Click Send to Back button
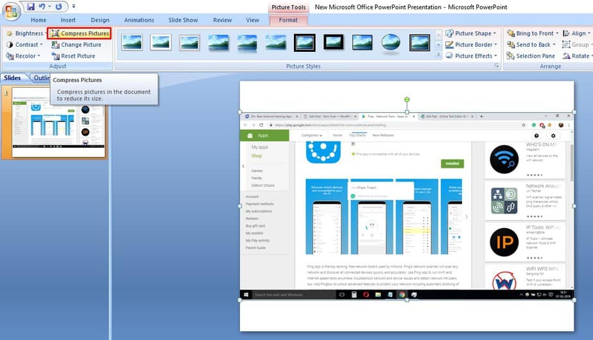Viewport: 593px width, 340px height. click(x=531, y=45)
